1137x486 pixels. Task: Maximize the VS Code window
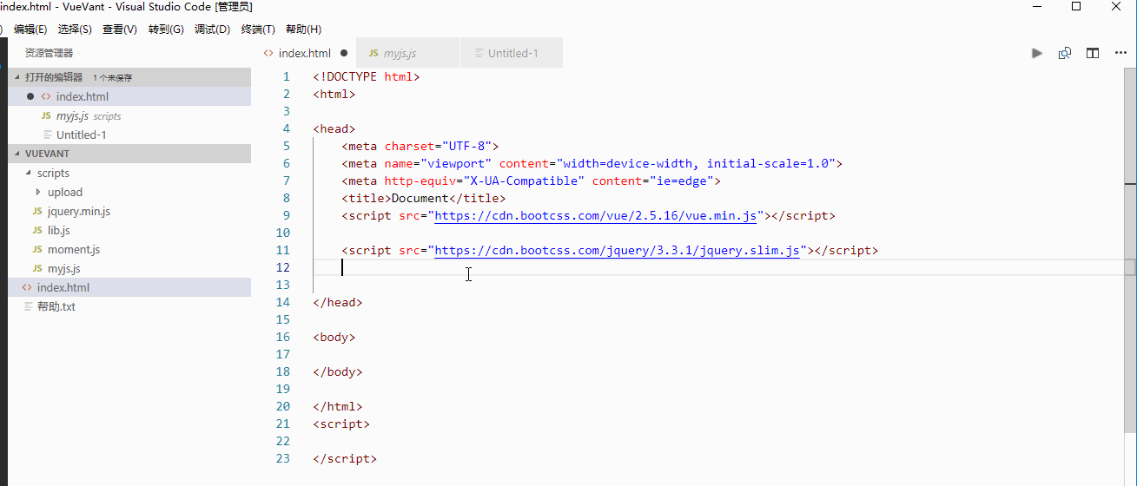[1076, 7]
